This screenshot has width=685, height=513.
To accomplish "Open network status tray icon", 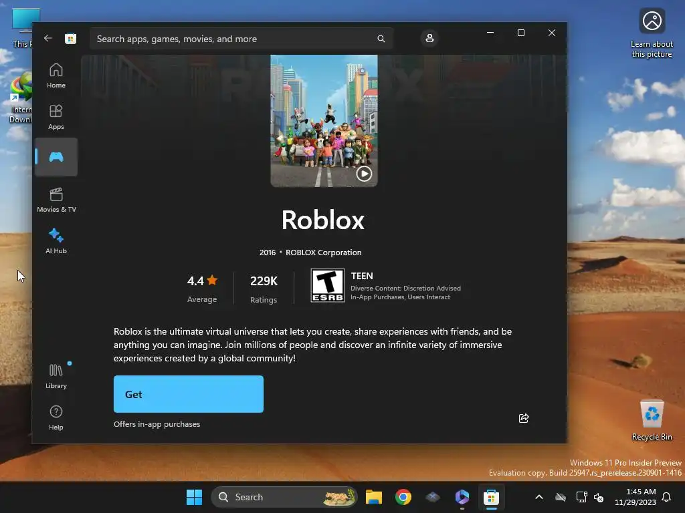I will (581, 497).
